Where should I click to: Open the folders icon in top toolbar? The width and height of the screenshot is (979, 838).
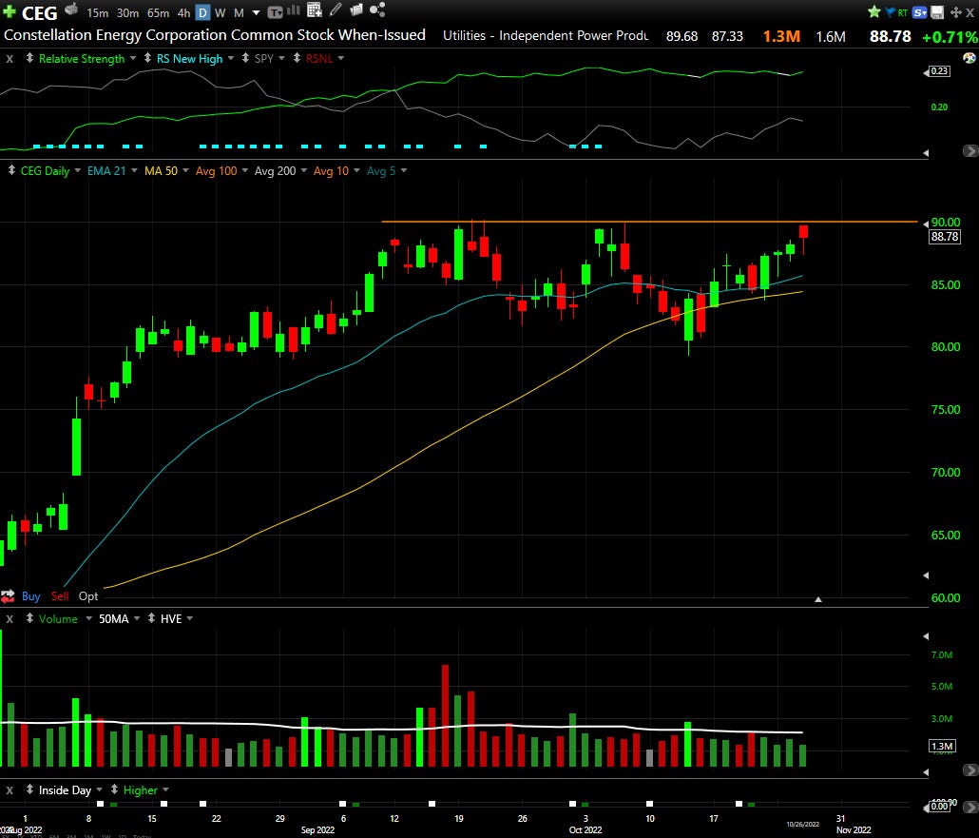point(356,10)
